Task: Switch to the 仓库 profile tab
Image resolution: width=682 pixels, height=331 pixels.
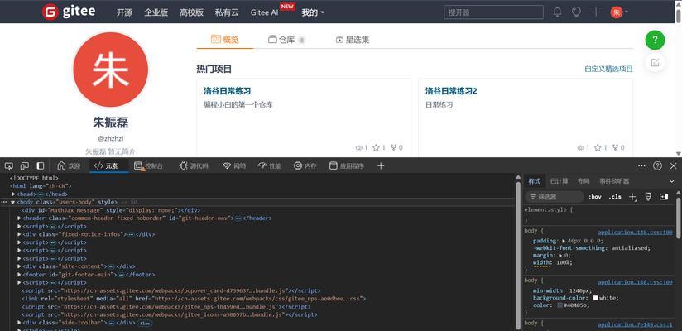Action: (x=286, y=40)
